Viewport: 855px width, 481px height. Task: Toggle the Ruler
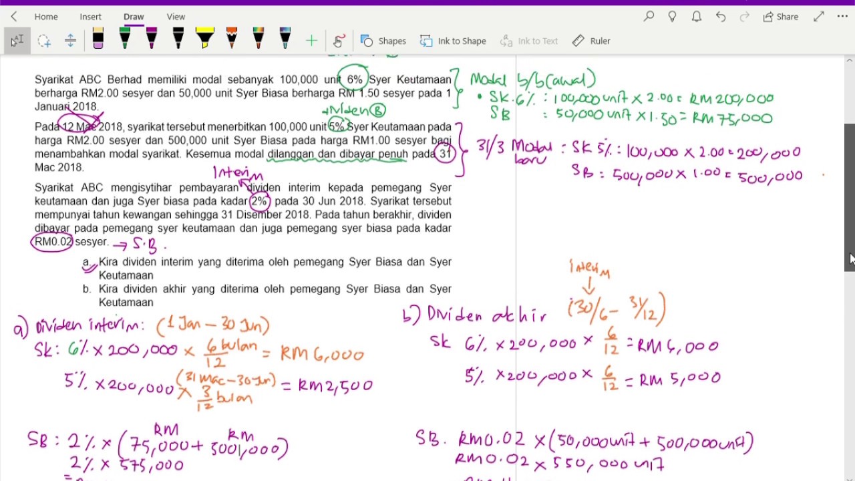point(591,41)
